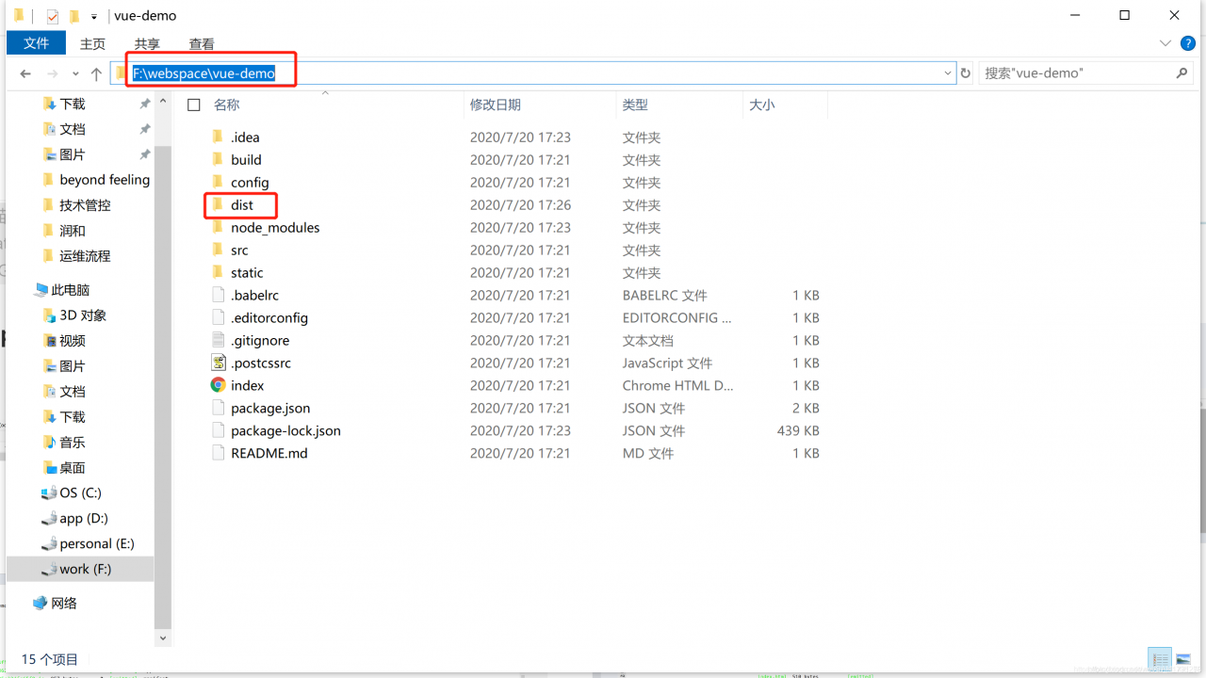Select the package-lock.json file name
This screenshot has width=1206, height=678.
click(x=285, y=430)
